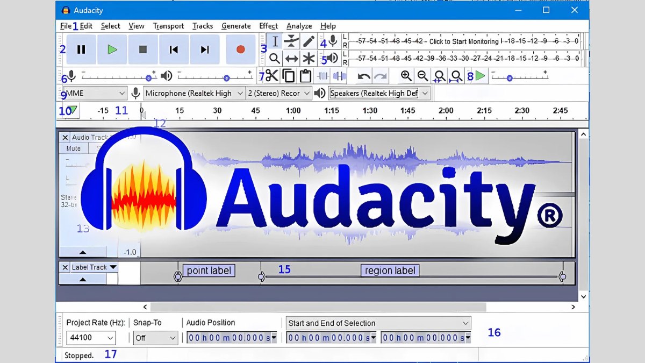Start playback with the green Play button
This screenshot has height=363, width=645.
pyautogui.click(x=112, y=49)
